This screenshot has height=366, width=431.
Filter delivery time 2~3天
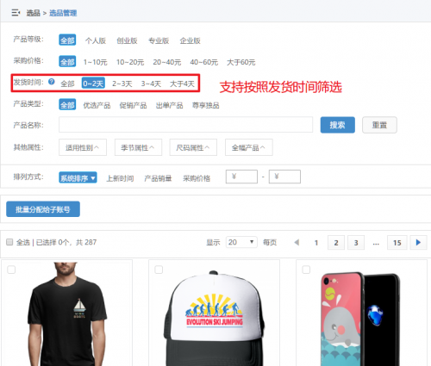point(122,84)
